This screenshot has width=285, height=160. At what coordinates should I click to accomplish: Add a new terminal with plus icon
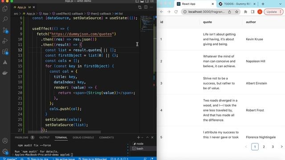[x=138, y=137]
